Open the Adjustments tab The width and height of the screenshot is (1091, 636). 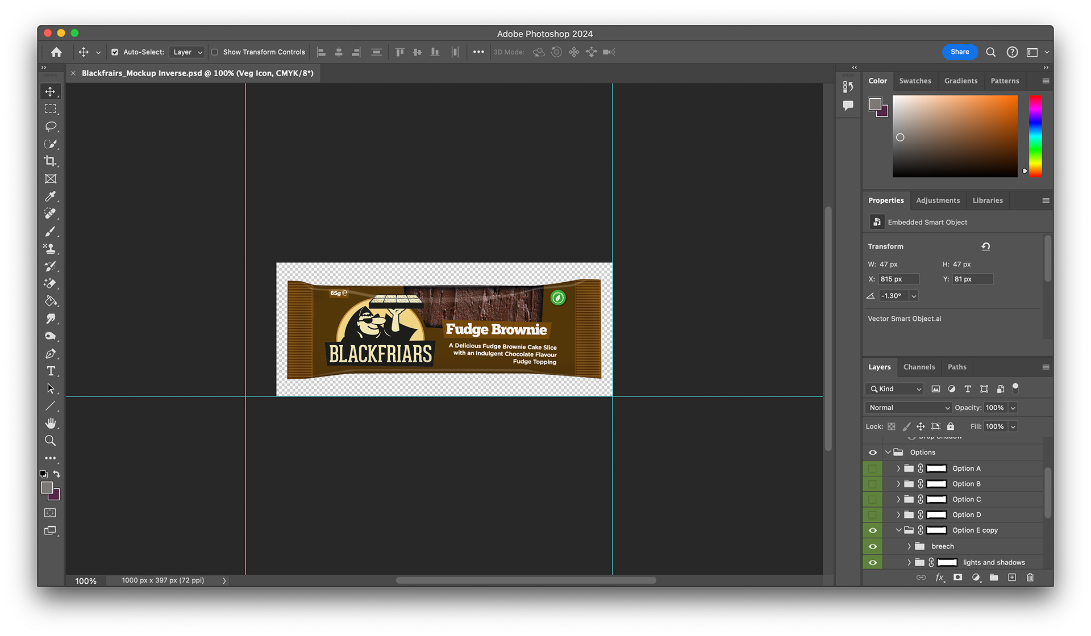pyautogui.click(x=938, y=200)
